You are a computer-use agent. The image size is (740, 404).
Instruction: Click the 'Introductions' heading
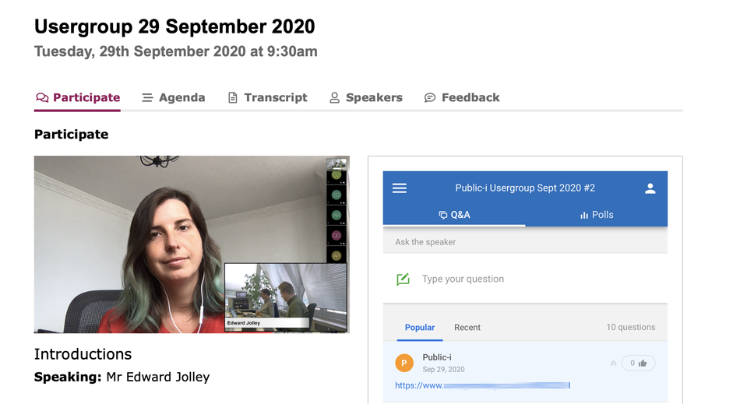click(x=83, y=354)
